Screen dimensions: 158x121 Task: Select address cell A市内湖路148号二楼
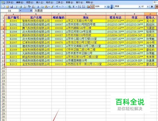click(x=86, y=28)
